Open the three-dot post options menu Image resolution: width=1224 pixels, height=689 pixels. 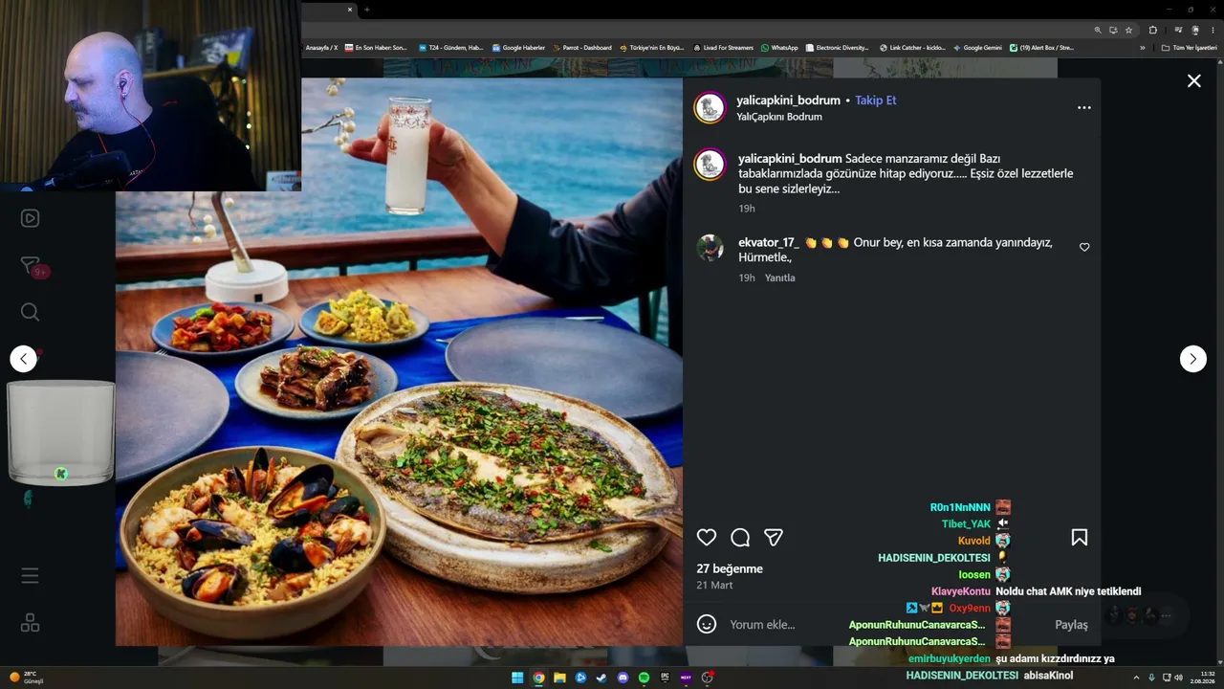(x=1083, y=107)
